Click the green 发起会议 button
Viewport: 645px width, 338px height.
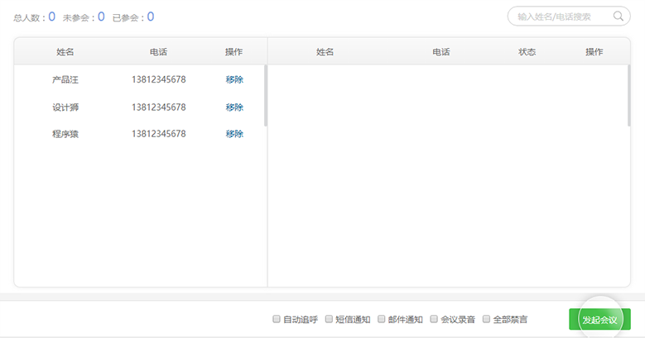(x=599, y=320)
